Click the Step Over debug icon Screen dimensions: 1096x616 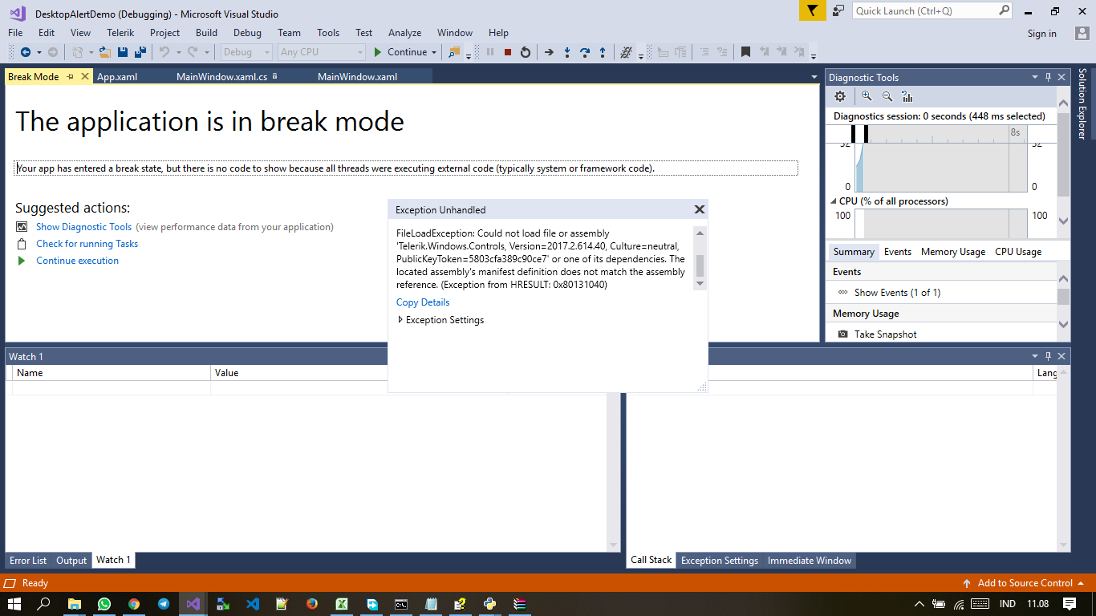[585, 52]
